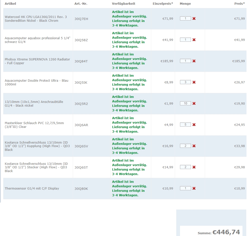248x236 pixels.
Task: Select unit price €8,99
Action: coord(169,82)
